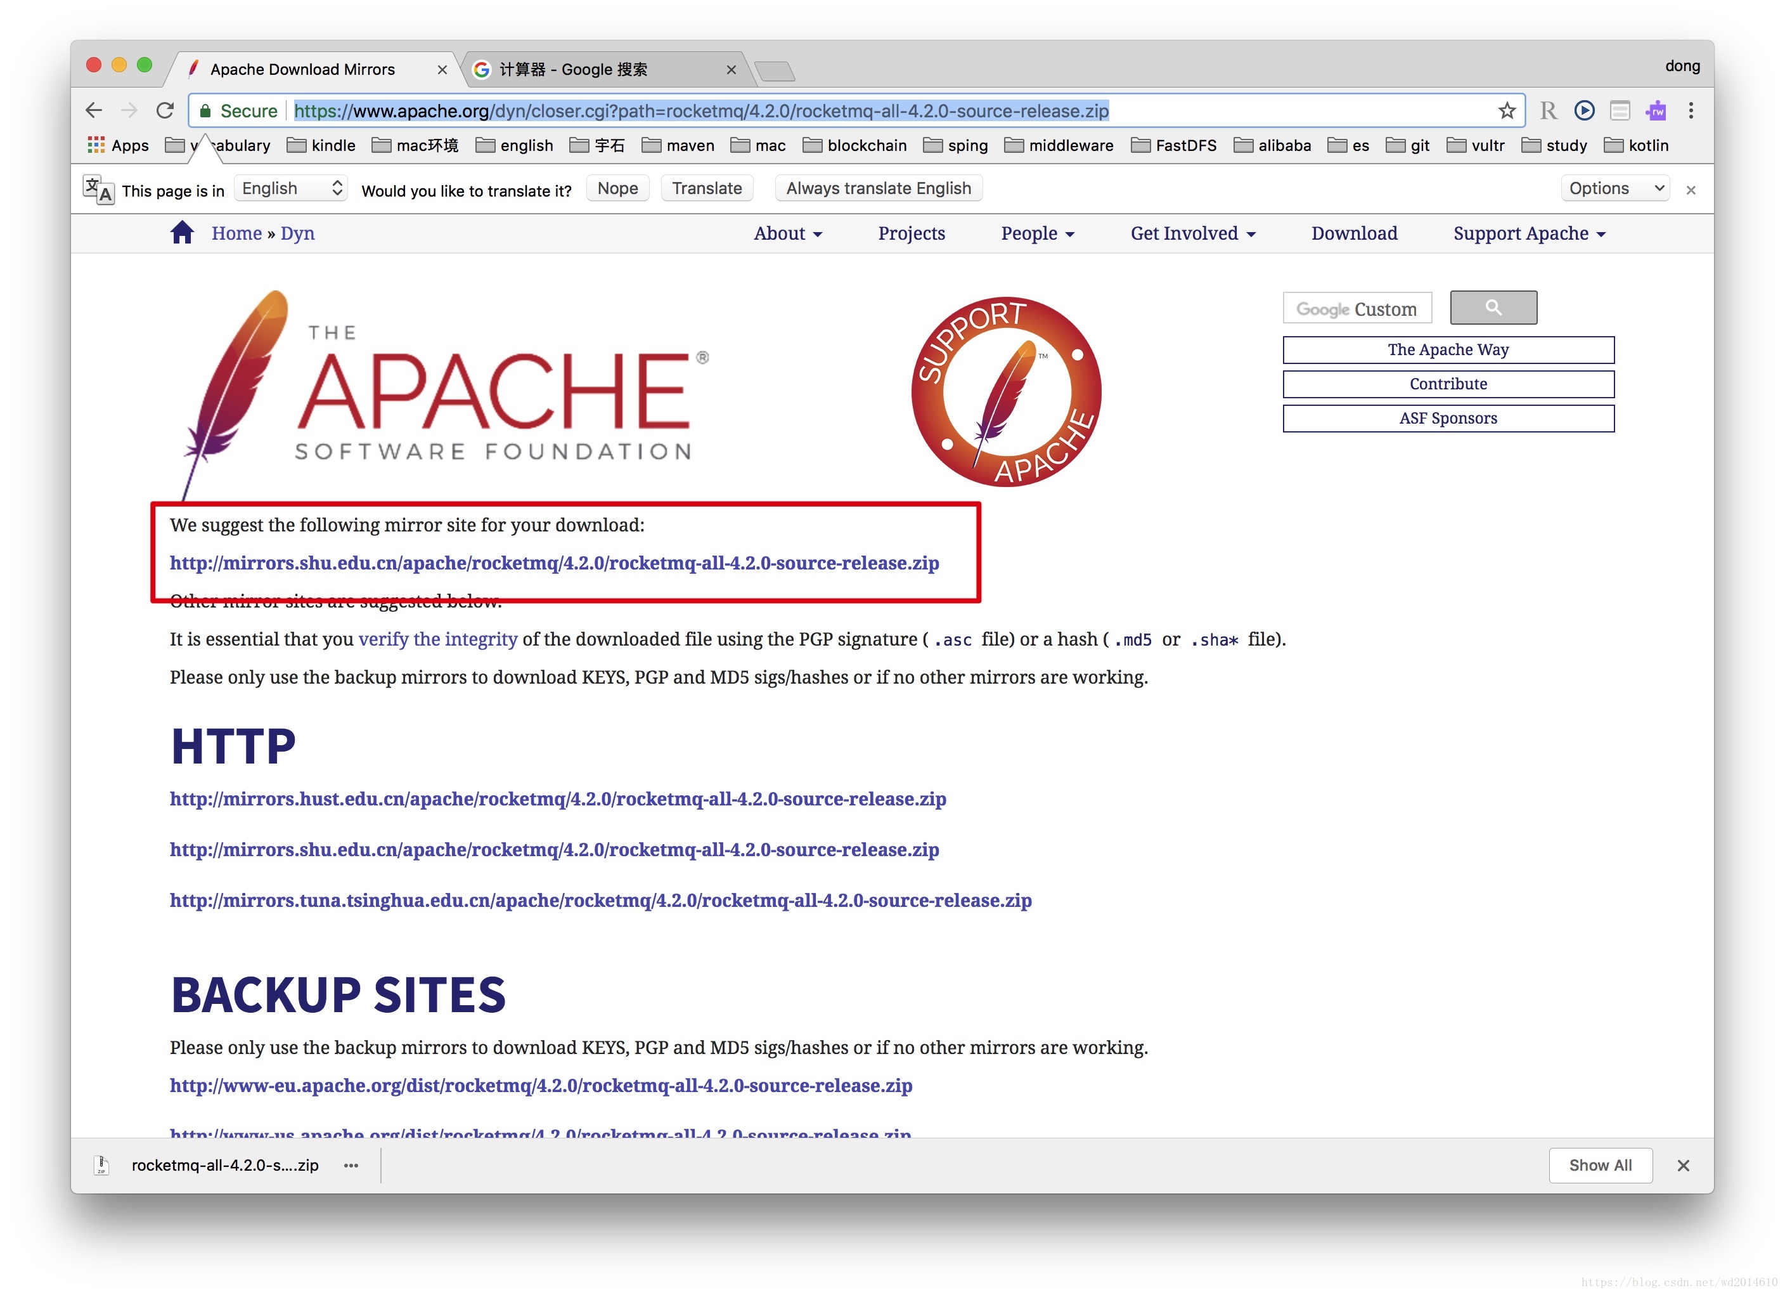Click the address bar URL
1785x1295 pixels.
700,111
